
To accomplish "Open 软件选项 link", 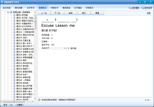I will tap(148, 8).
